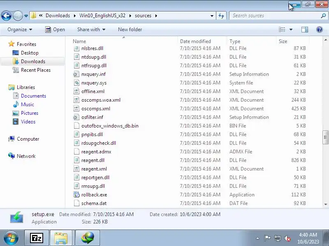Show hidden tray icons arrow

257,238
